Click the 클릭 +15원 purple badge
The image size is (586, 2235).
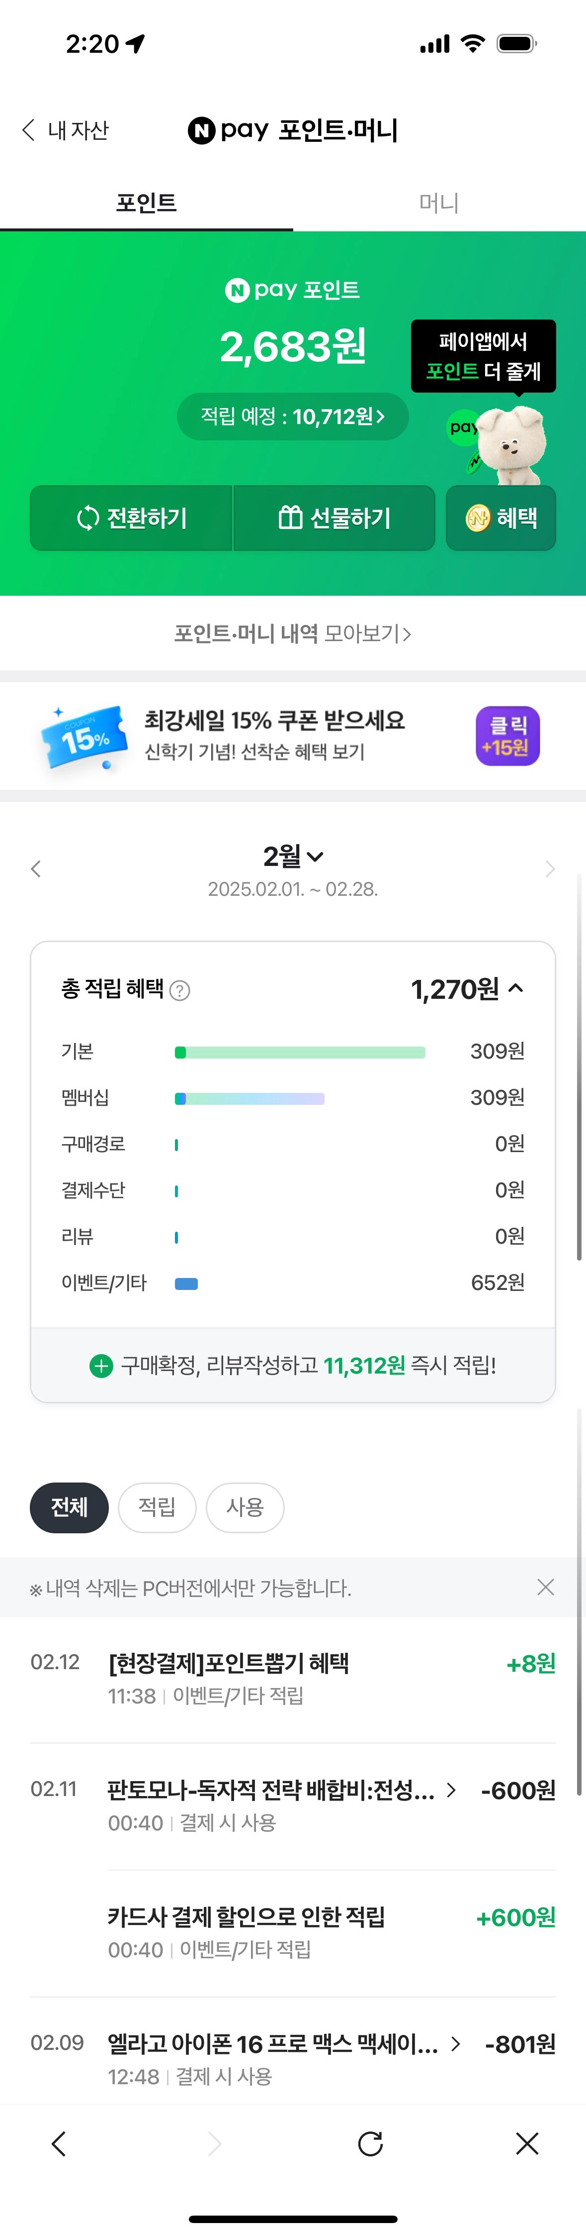point(507,736)
